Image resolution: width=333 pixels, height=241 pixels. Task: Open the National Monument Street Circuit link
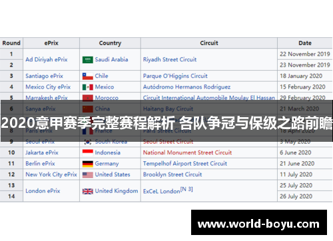pos(187,152)
